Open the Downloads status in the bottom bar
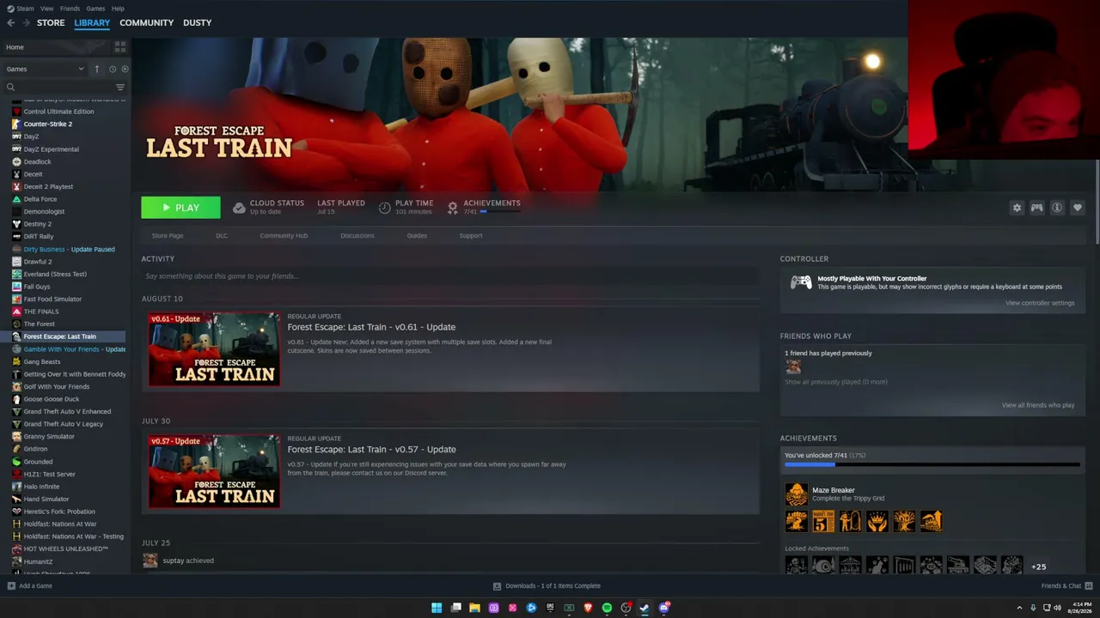This screenshot has height=618, width=1100. tap(547, 586)
